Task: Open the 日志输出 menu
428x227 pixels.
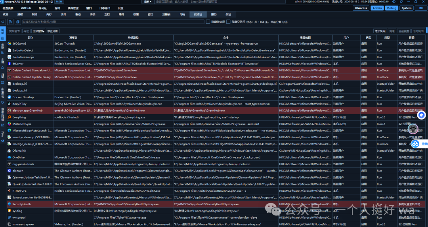Action: click(x=105, y=8)
